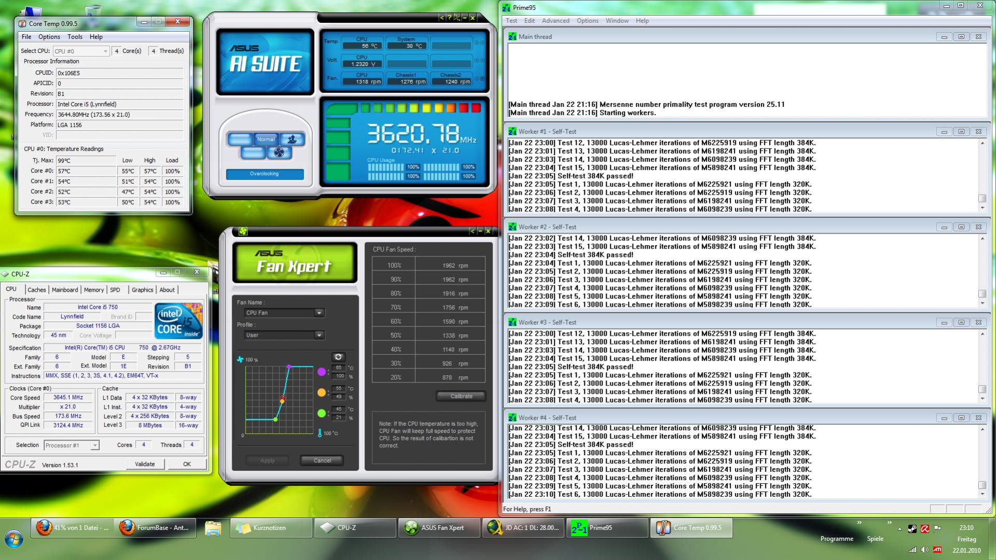Screen dimensions: 996x560
Task: Open the AI Suite unit settings icon
Action: pyautogui.click(x=457, y=18)
